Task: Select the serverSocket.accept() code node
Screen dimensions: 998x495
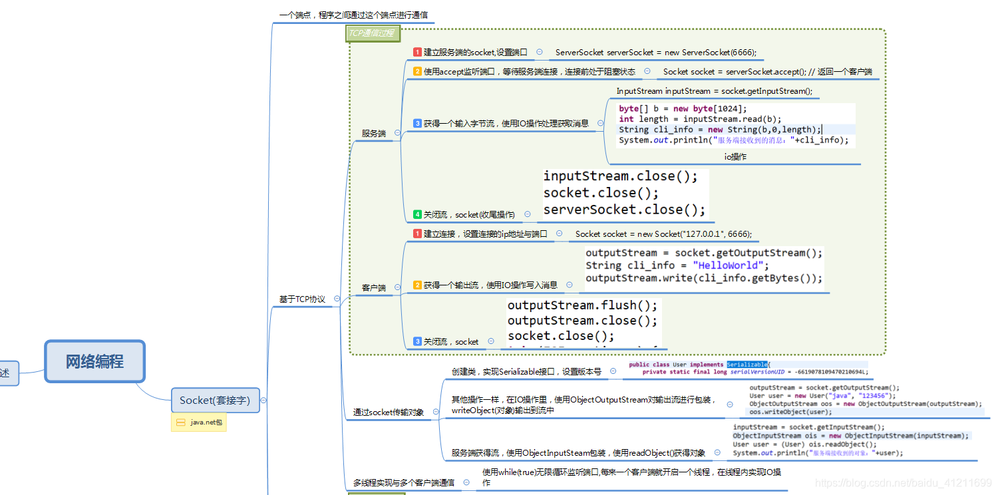Action: (x=768, y=71)
